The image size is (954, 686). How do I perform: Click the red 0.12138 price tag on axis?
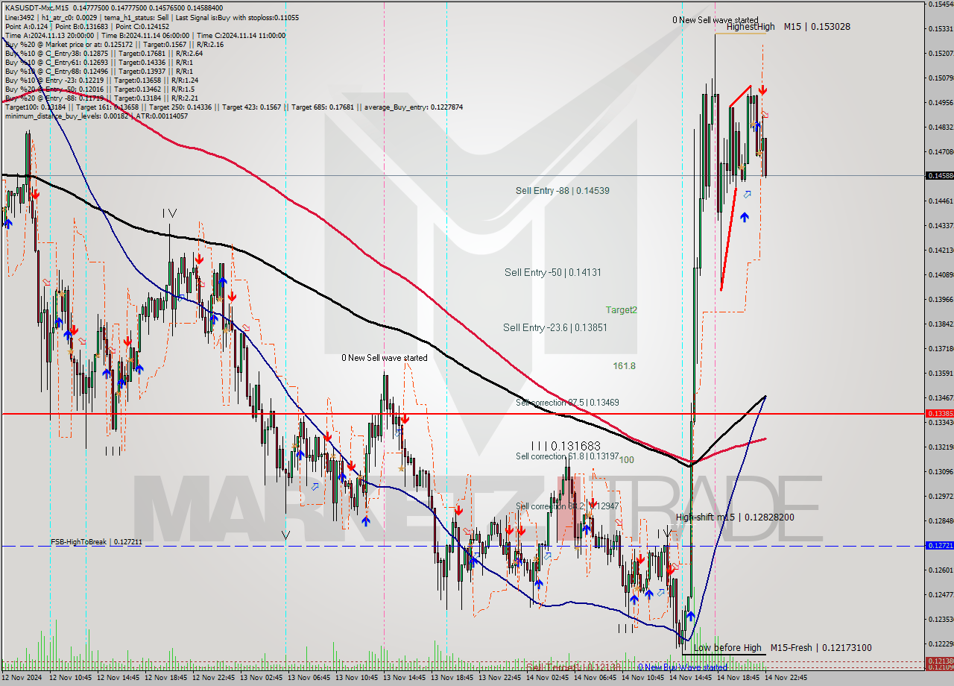coord(939,661)
